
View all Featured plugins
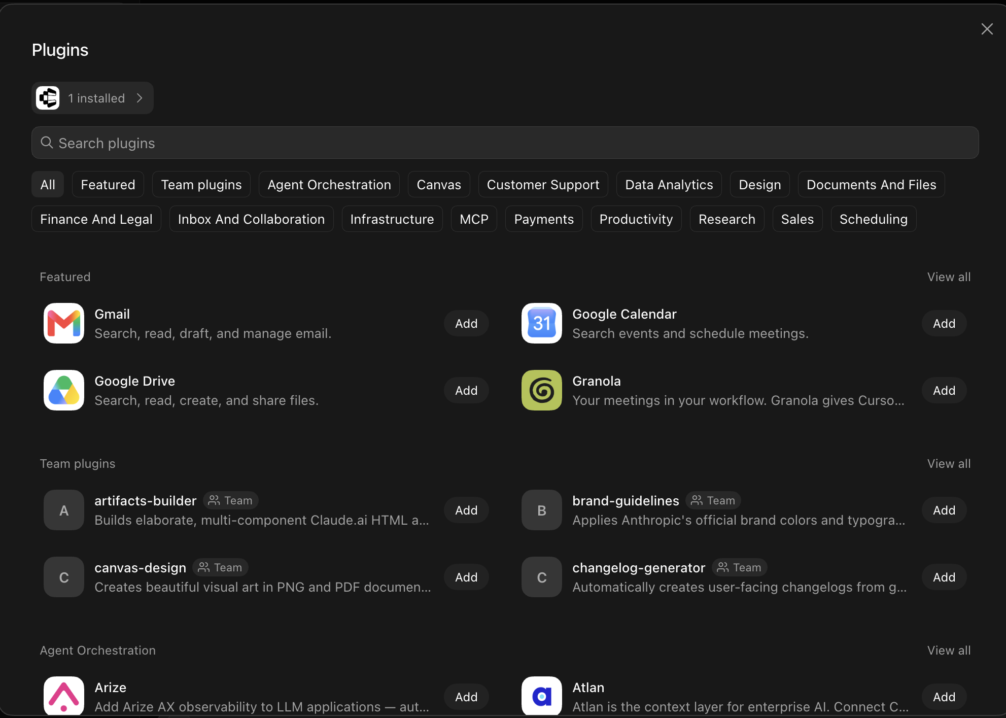tap(949, 277)
